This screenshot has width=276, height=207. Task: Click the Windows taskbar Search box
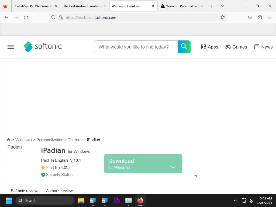(x=45, y=201)
